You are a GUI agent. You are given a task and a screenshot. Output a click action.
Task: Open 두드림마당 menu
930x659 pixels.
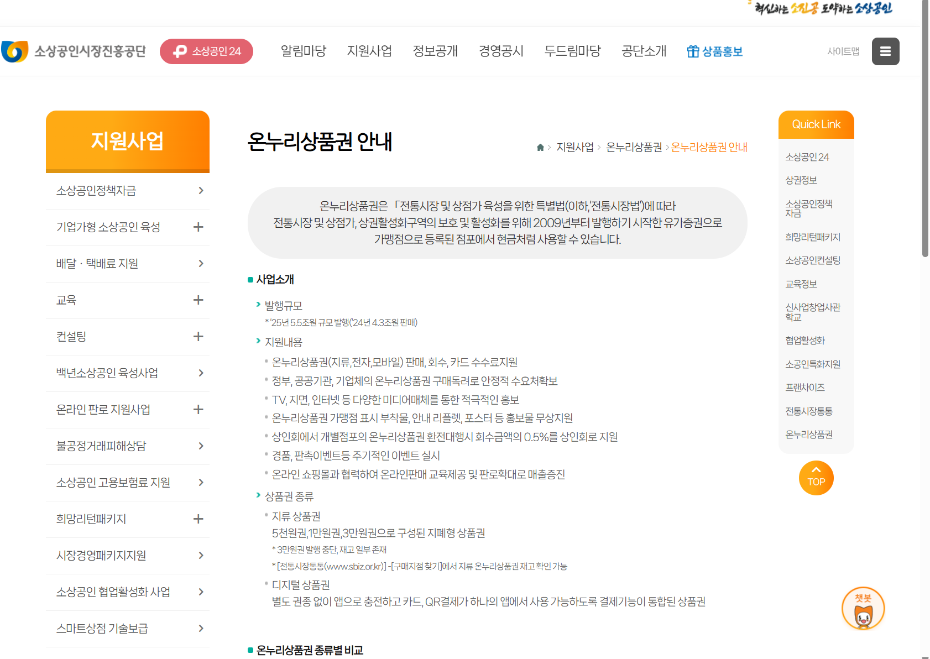pyautogui.click(x=572, y=51)
